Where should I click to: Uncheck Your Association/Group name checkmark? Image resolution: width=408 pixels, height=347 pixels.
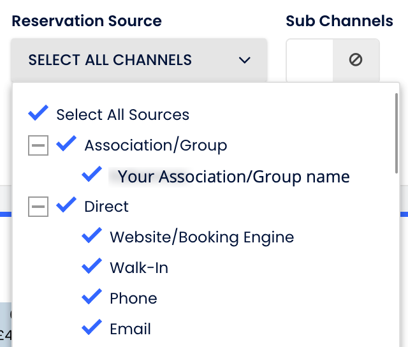(x=92, y=174)
